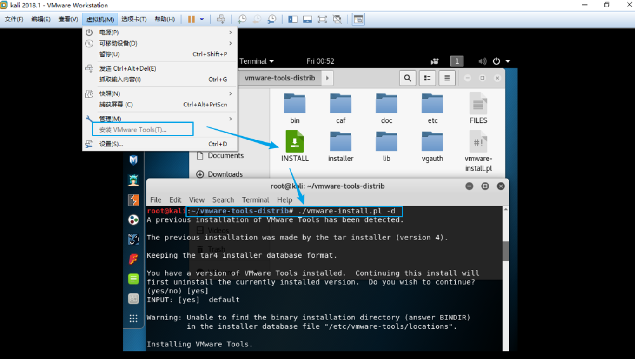This screenshot has height=359, width=635.
Task: Toggle console view icon in toolbar
Action: pos(358,19)
